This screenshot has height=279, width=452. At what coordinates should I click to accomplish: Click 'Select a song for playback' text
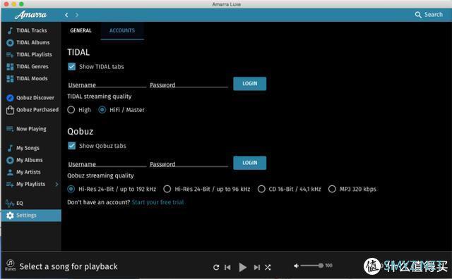pos(69,266)
